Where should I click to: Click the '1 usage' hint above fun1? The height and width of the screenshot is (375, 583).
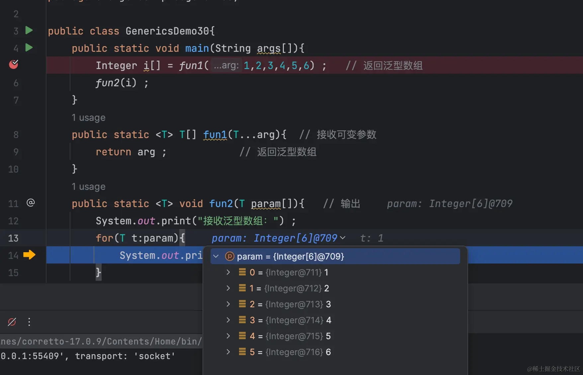point(89,117)
